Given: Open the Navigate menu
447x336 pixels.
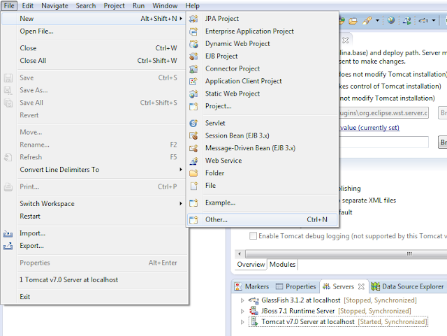Looking at the screenshot, I should [x=54, y=6].
